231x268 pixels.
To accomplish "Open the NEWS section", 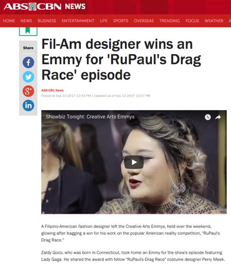I will pyautogui.click(x=26, y=21).
